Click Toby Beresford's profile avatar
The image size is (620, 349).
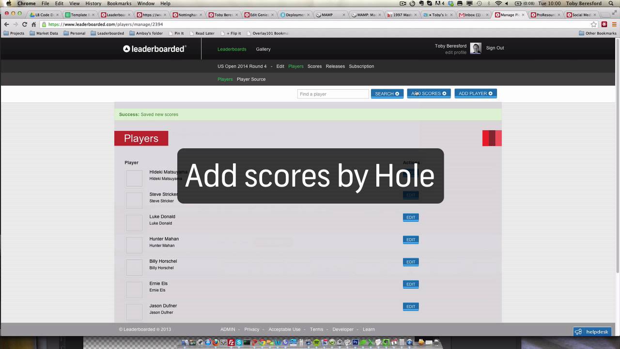(x=476, y=48)
